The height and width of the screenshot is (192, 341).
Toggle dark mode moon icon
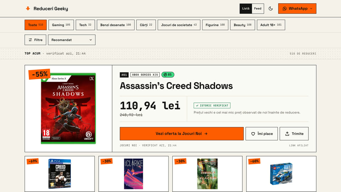point(271,9)
